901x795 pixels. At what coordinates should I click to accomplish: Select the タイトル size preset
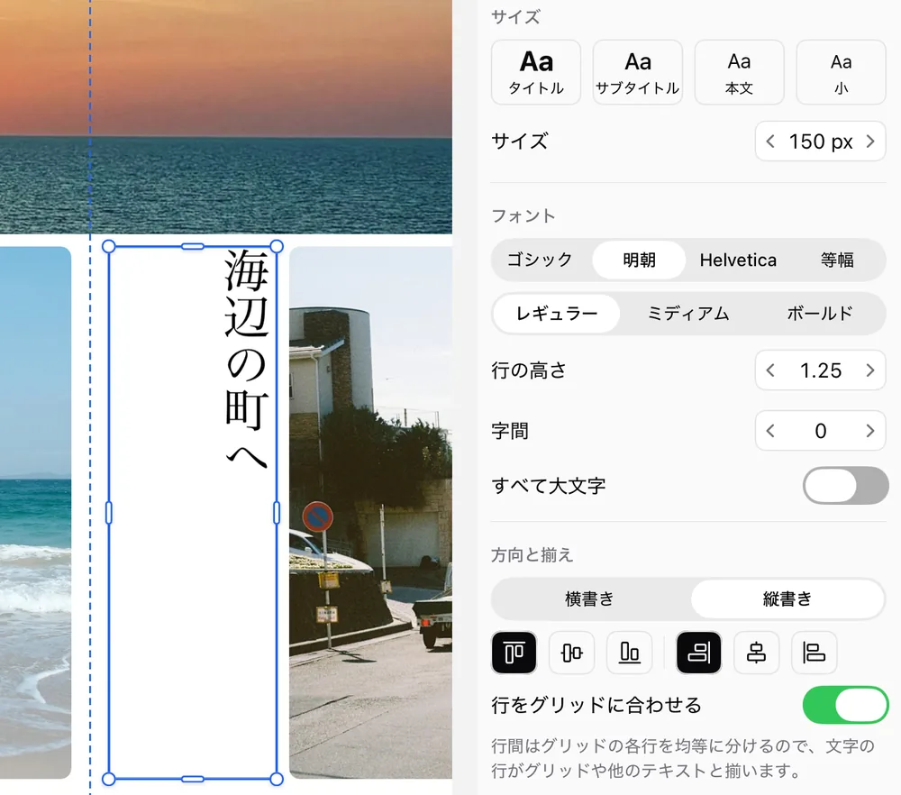535,72
